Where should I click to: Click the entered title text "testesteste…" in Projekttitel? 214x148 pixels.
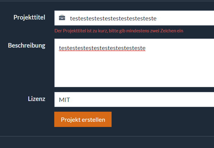point(113,18)
